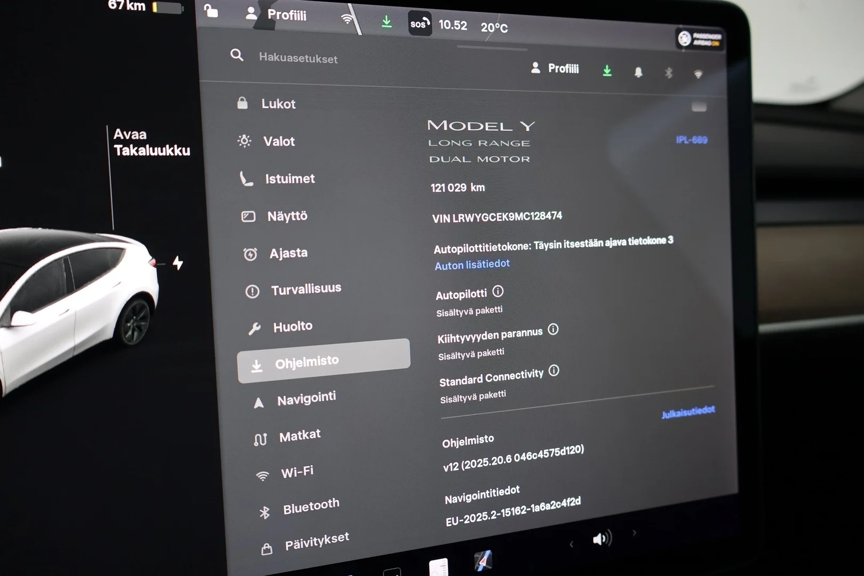Tap the 67 km range reading
This screenshot has height=576, width=864.
point(126,6)
